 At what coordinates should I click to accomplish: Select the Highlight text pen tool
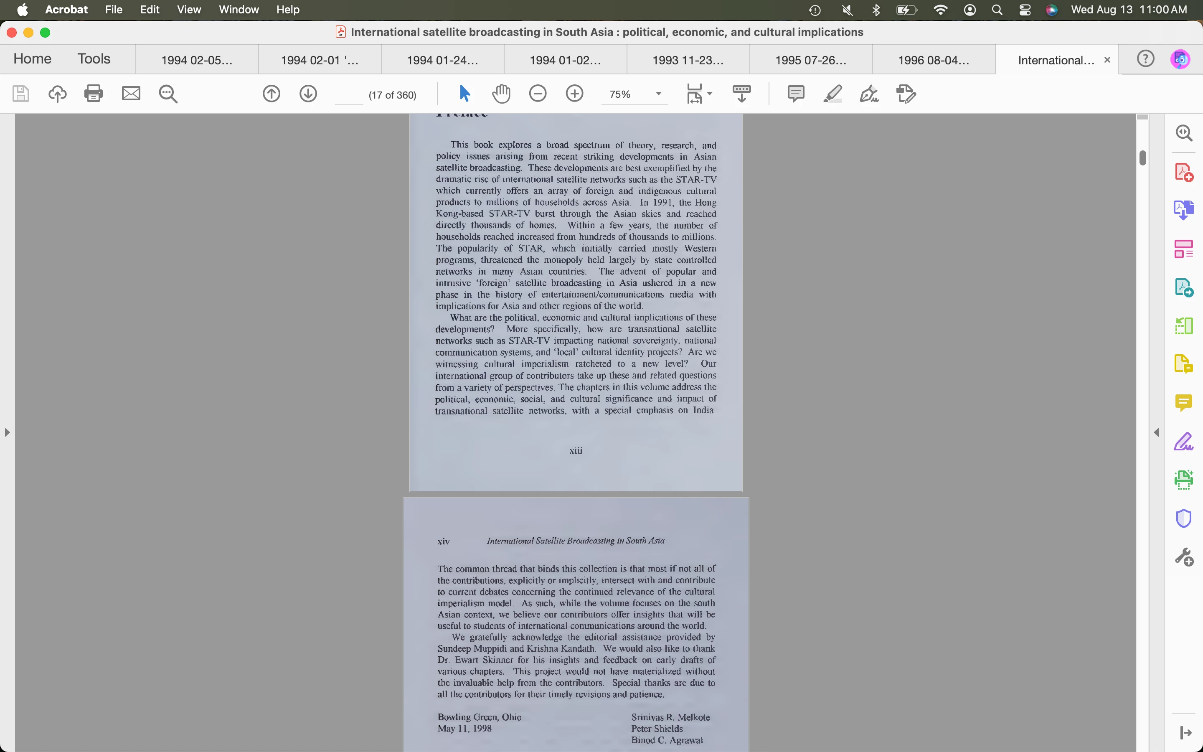832,94
